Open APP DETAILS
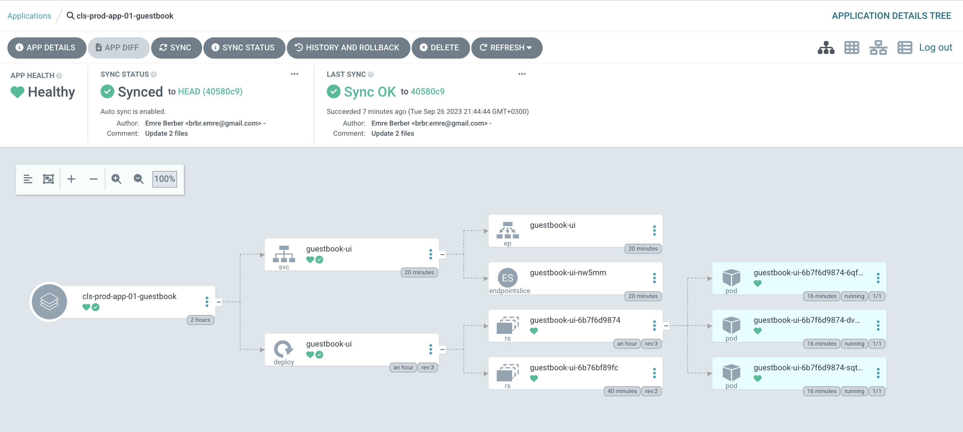The width and height of the screenshot is (963, 432). [x=47, y=48]
